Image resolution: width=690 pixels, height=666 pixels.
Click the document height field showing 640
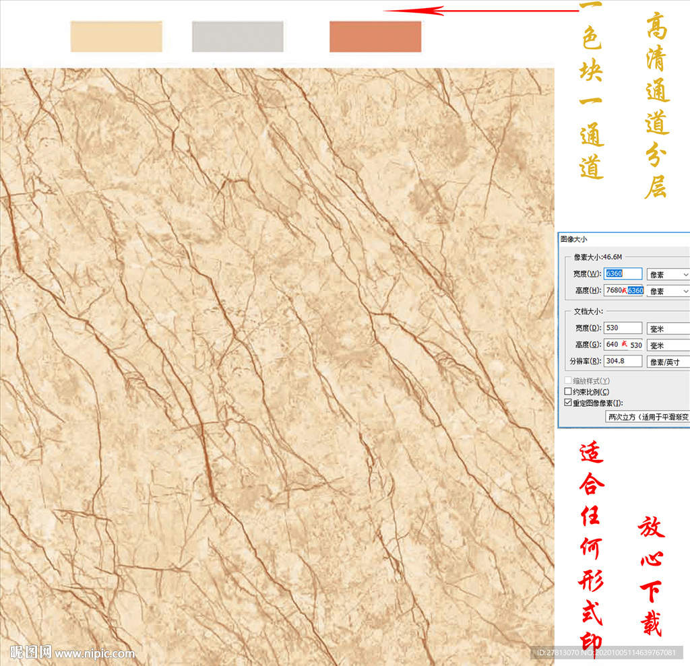(623, 345)
